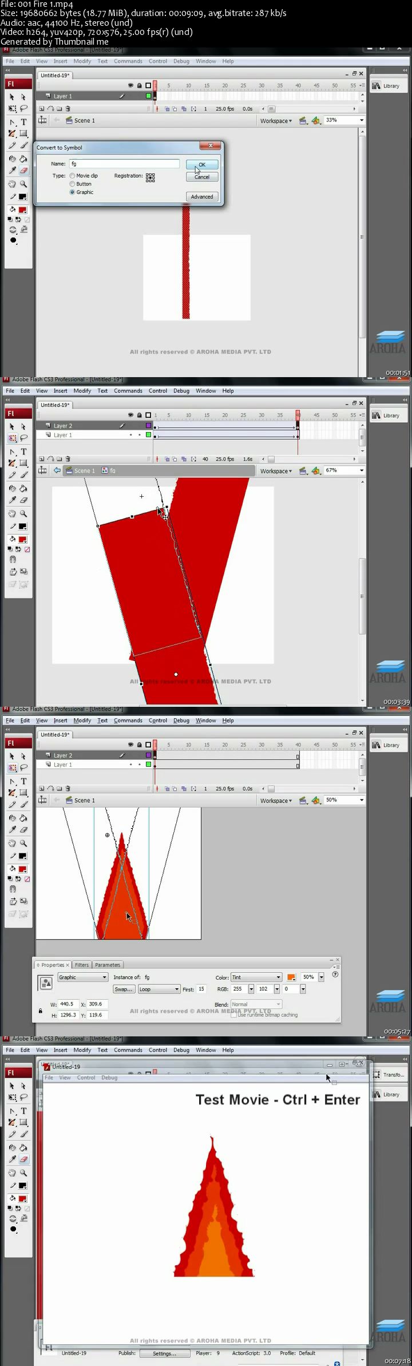Select the Eraser tool in the Test Movie frame
Screen dimensions: 412x1366
tap(23, 1159)
